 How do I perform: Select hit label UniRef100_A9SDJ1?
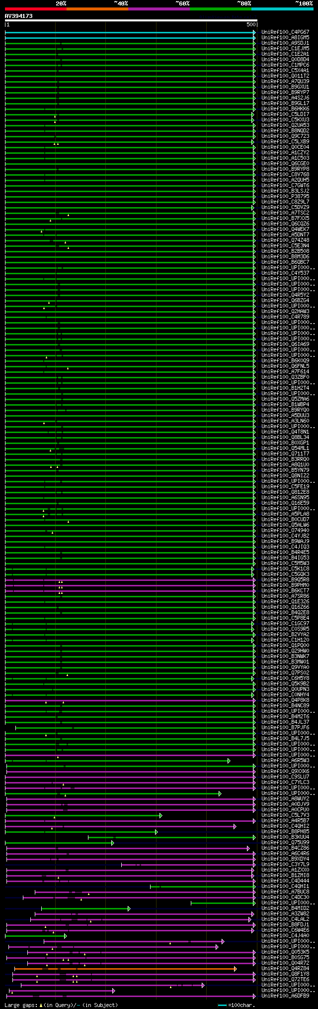coord(285,43)
